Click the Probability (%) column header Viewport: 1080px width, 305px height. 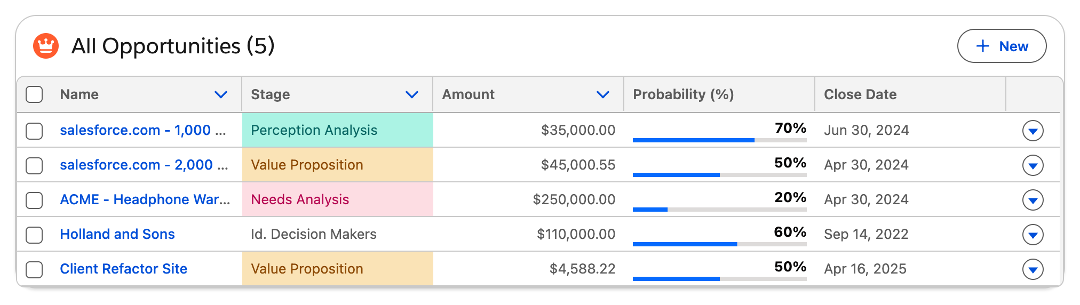coord(683,94)
